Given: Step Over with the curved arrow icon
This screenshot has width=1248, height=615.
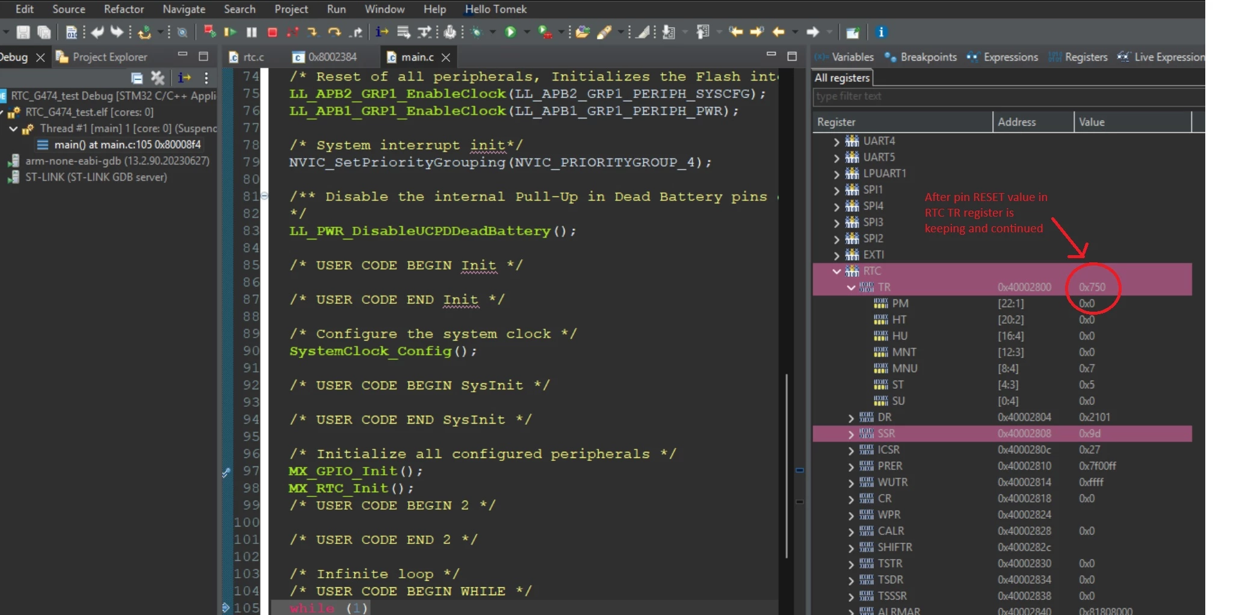Looking at the screenshot, I should [335, 32].
